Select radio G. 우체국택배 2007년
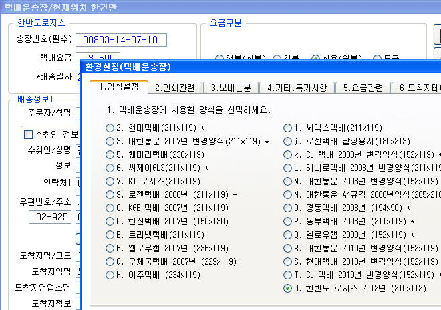 point(110,262)
